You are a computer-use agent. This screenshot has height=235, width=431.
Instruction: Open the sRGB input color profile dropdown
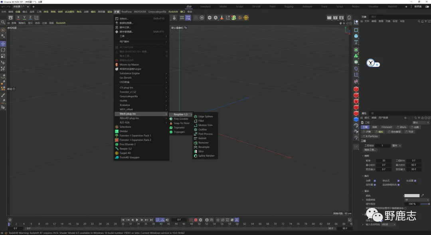388,225
